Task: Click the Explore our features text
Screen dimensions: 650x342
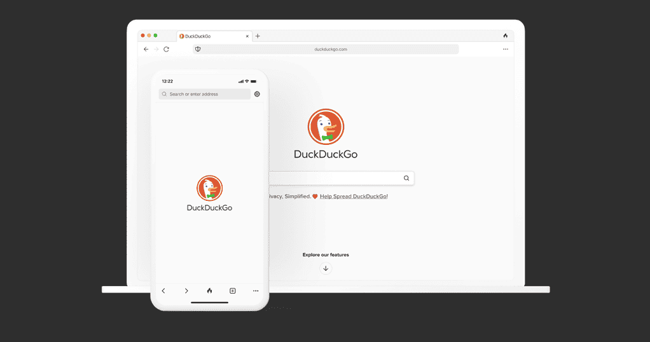Action: click(326, 254)
